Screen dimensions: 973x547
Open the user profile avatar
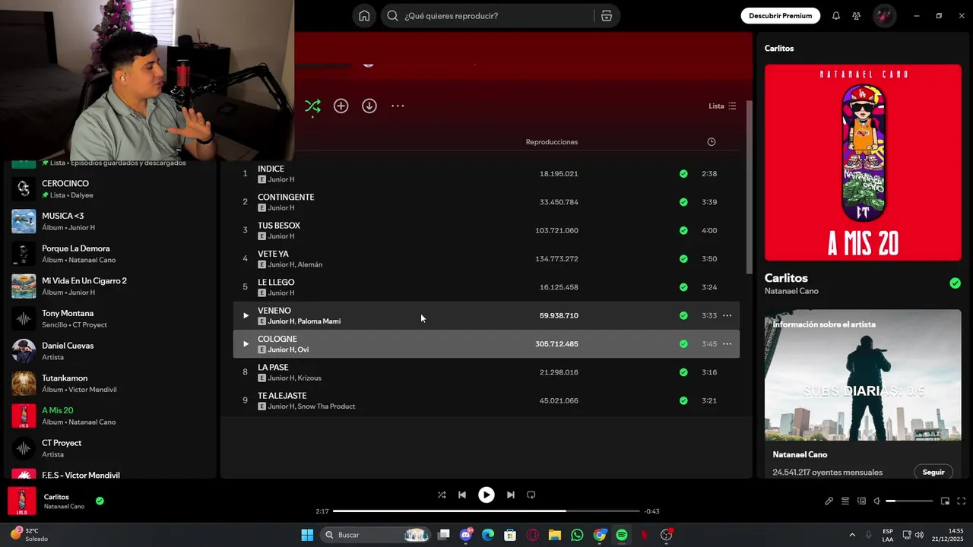pyautogui.click(x=884, y=16)
